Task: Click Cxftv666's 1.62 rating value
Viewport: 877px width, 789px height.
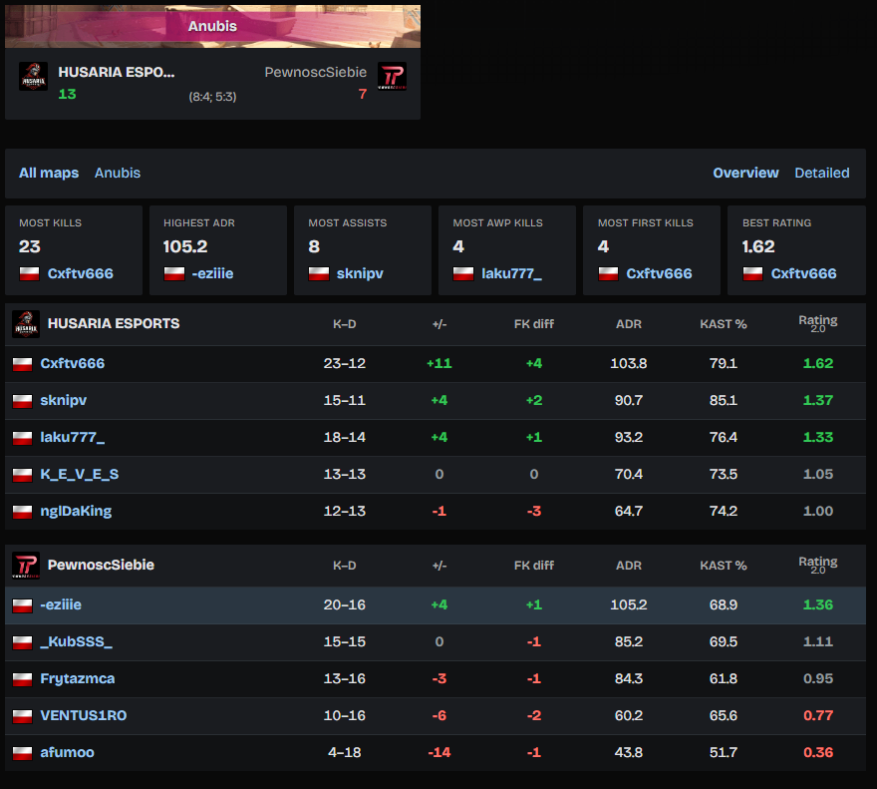Action: point(818,363)
